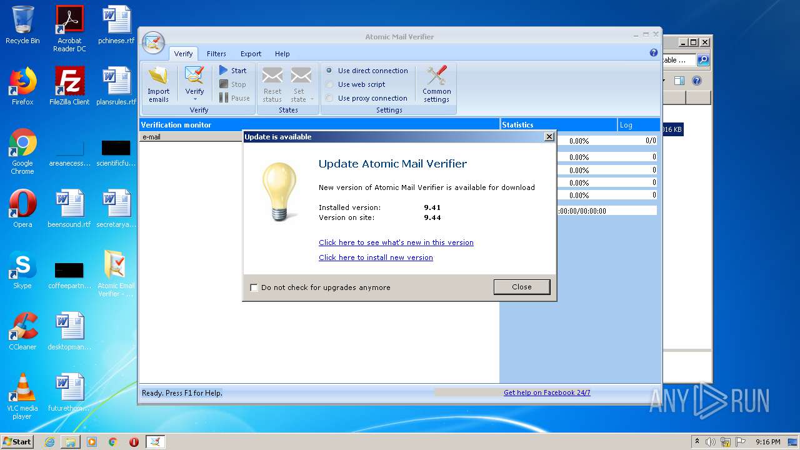Open Internet Explorer from the taskbar
The height and width of the screenshot is (450, 800).
[x=49, y=442]
